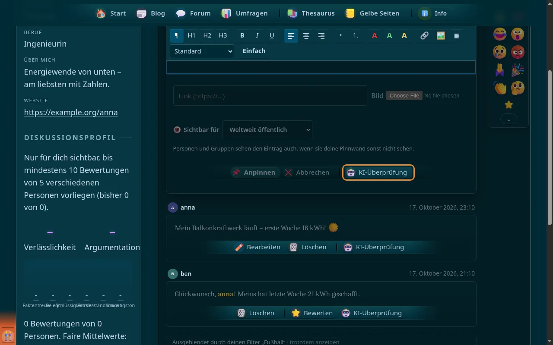Open Umfragen in the navigation bar
The image size is (553, 345).
245,13
